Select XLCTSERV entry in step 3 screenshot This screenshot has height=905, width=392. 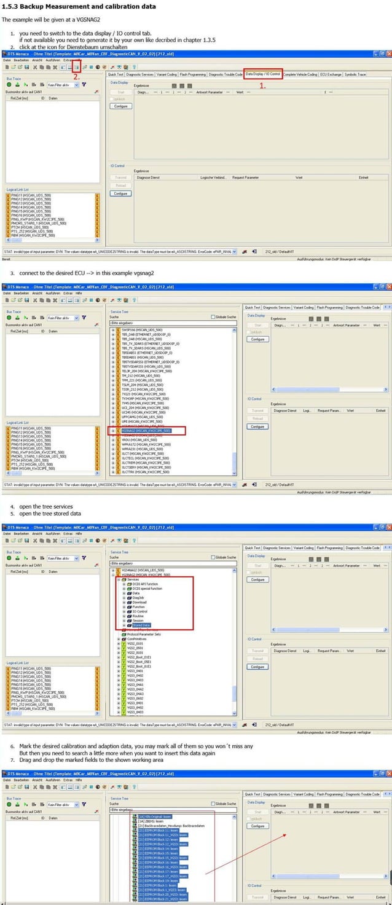(145, 468)
